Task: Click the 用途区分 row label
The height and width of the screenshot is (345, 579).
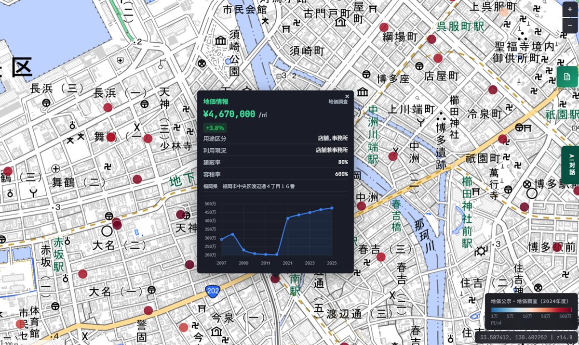Action: [215, 139]
